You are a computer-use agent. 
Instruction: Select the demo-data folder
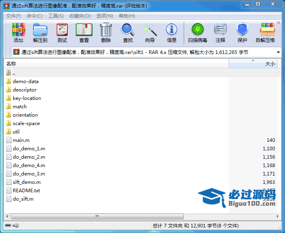(x=26, y=82)
